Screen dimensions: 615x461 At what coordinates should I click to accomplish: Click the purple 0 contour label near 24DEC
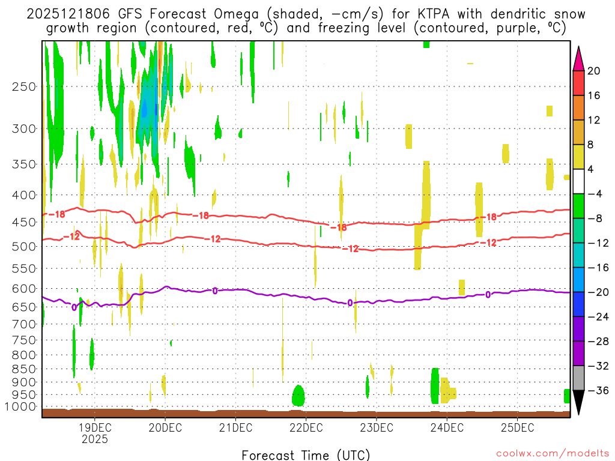click(488, 295)
